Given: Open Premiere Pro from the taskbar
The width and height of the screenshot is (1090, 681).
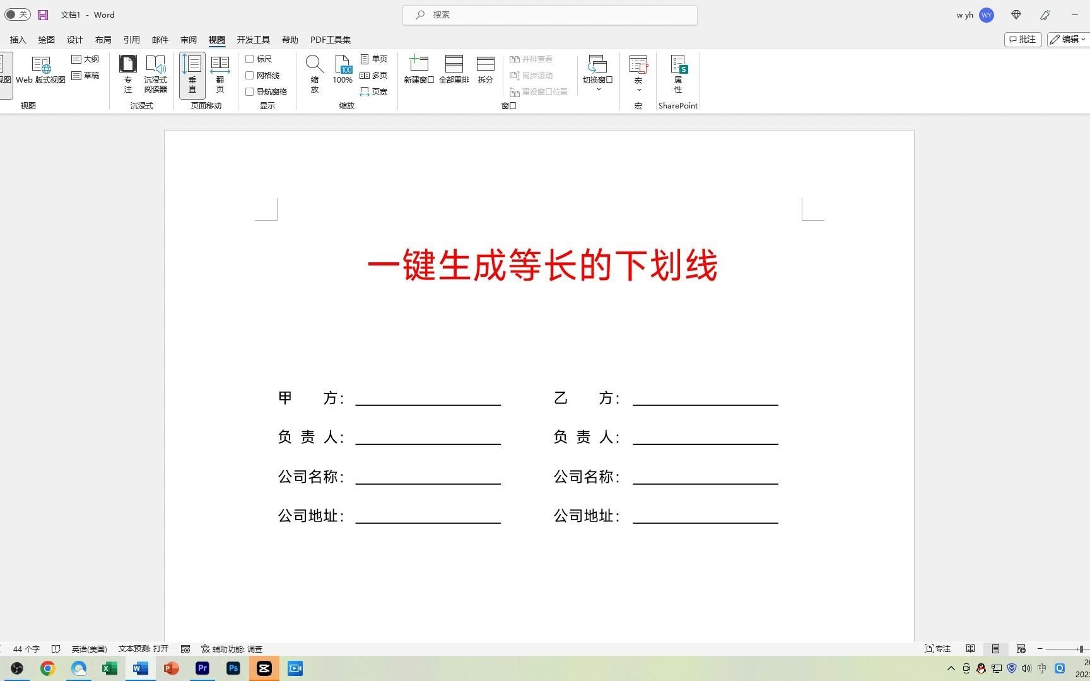Looking at the screenshot, I should tap(202, 668).
